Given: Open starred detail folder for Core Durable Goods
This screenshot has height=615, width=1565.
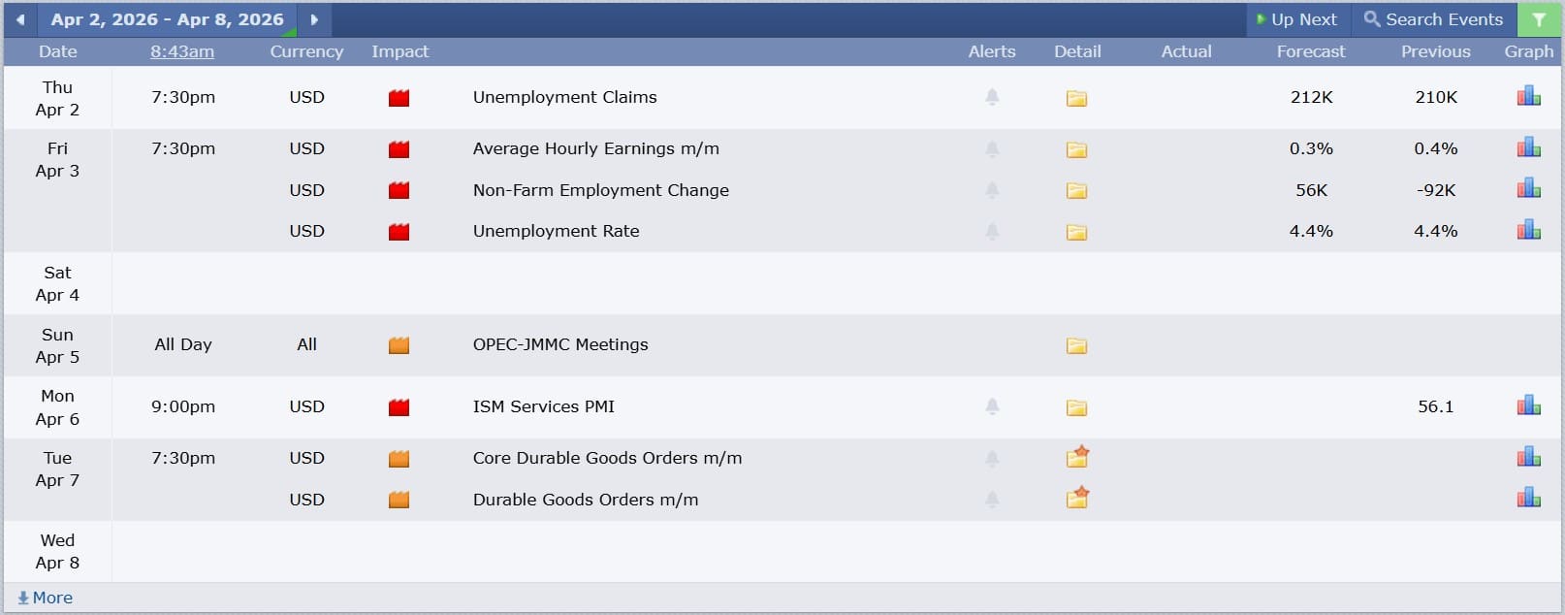Looking at the screenshot, I should 1077,457.
